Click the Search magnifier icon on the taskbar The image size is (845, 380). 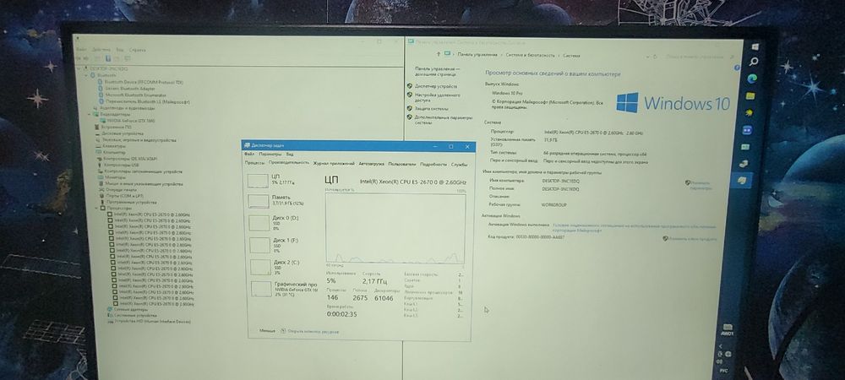click(754, 62)
